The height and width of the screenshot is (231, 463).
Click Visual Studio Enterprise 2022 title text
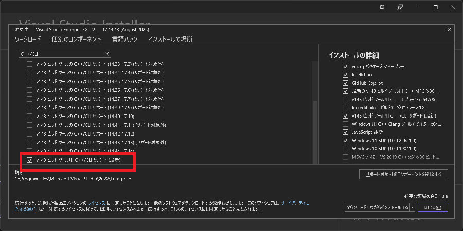point(65,29)
